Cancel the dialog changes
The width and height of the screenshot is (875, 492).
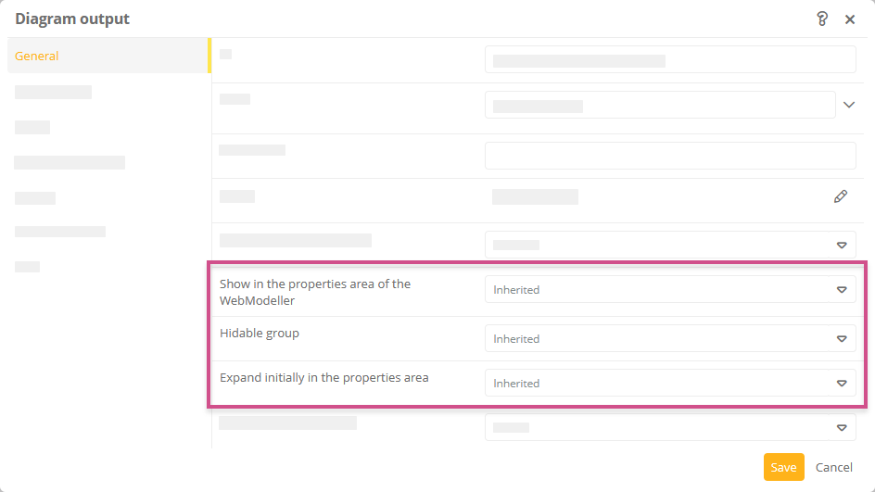click(834, 467)
